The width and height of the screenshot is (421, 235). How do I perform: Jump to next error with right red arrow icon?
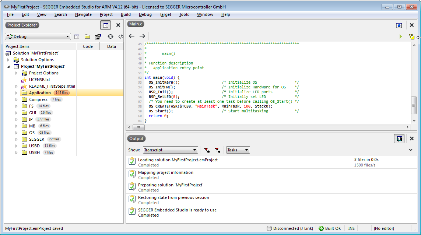pos(217,150)
